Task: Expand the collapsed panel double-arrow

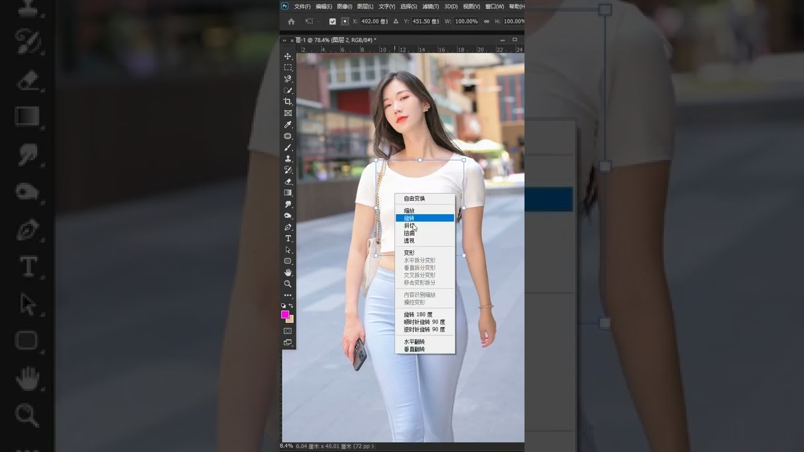Action: tap(284, 40)
